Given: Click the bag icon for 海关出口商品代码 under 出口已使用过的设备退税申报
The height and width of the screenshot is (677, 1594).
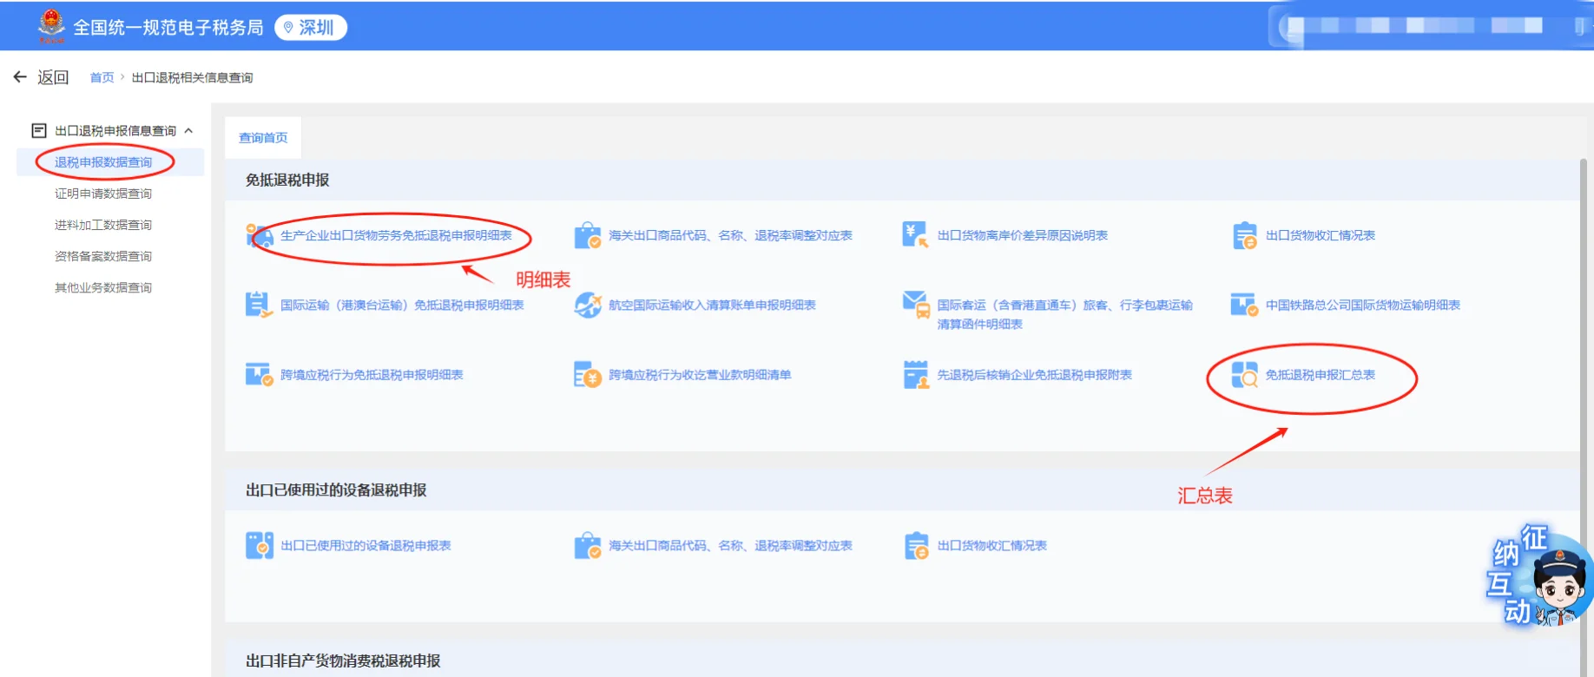Looking at the screenshot, I should pos(588,545).
